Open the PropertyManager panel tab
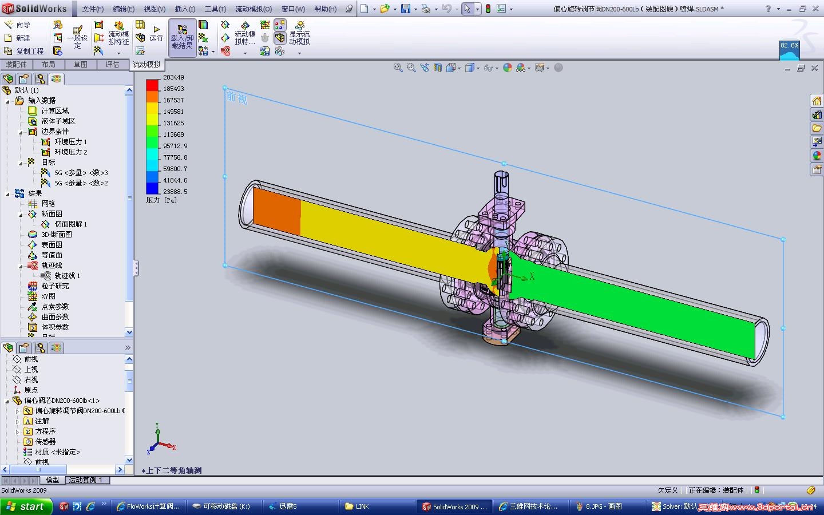The height and width of the screenshot is (515, 824). (x=24, y=79)
